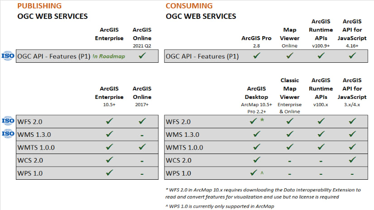Click the orange CONSUMING heading

coord(189,6)
